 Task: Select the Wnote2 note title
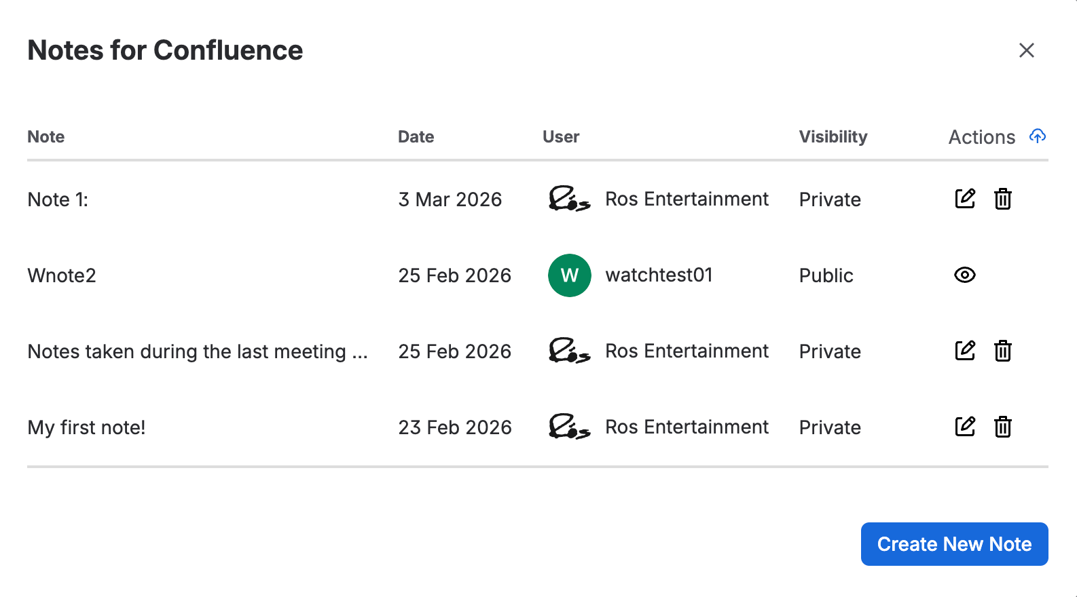tap(62, 275)
